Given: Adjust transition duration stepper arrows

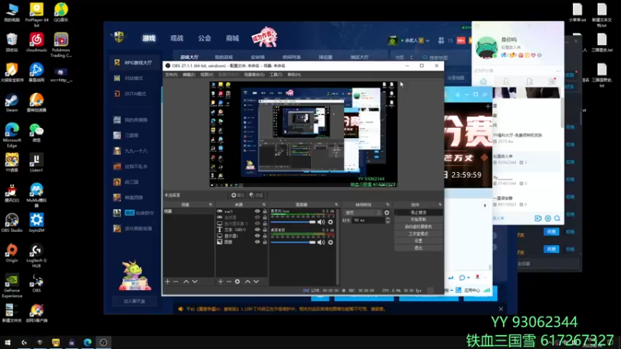Looking at the screenshot, I should (x=387, y=220).
